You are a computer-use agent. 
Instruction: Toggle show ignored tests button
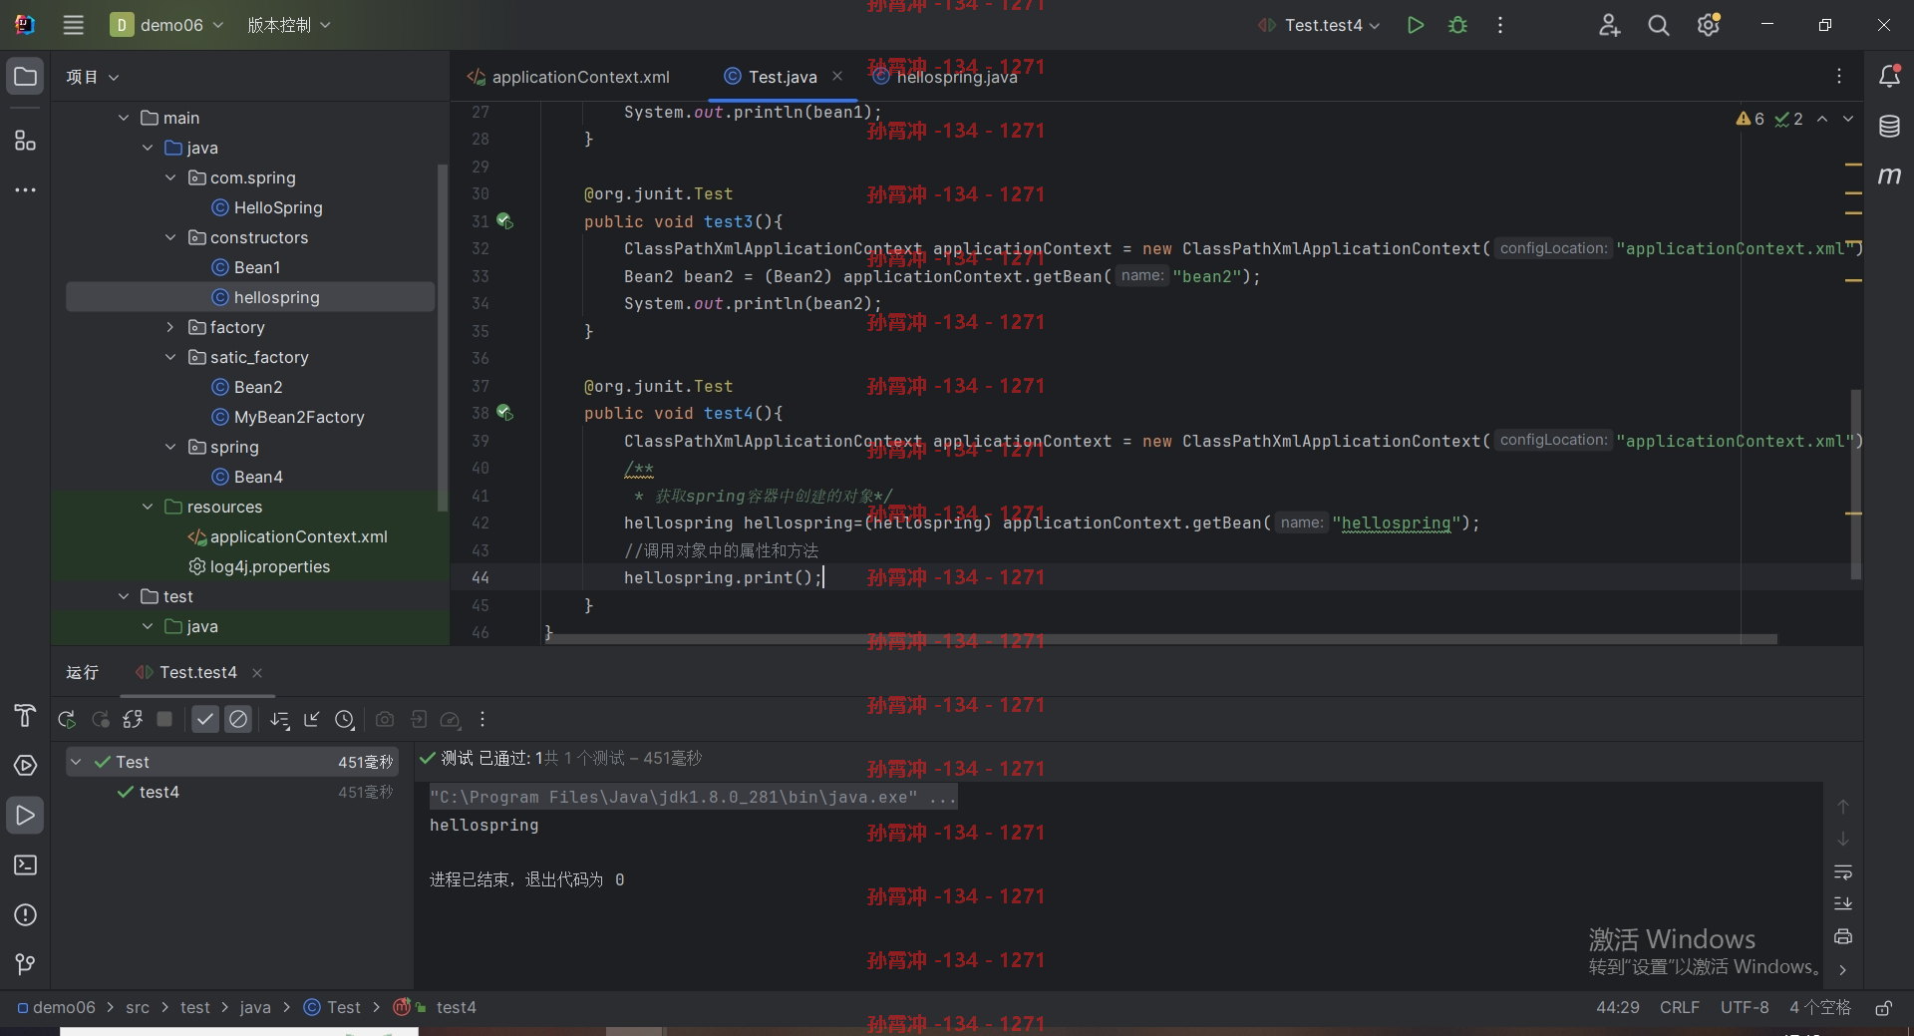click(238, 719)
